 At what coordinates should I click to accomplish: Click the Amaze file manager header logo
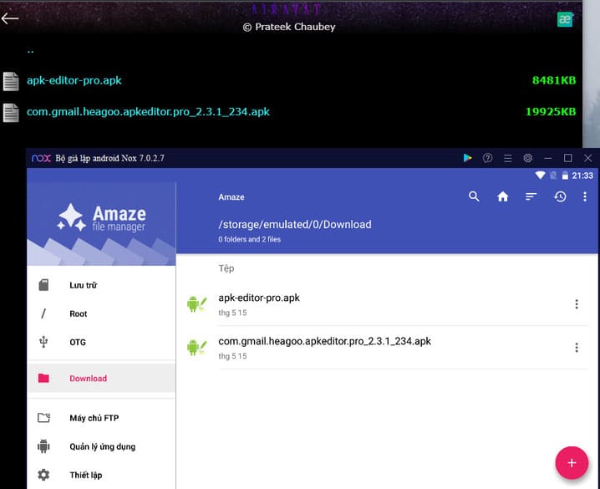[101, 217]
